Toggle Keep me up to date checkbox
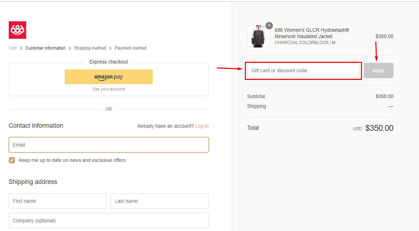This screenshot has width=419, height=231. click(x=12, y=160)
